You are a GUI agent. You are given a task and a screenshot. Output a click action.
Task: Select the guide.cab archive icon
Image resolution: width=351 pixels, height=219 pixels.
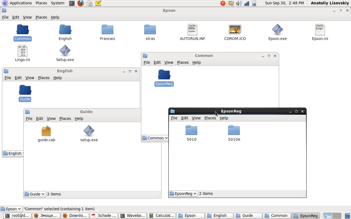[46, 131]
